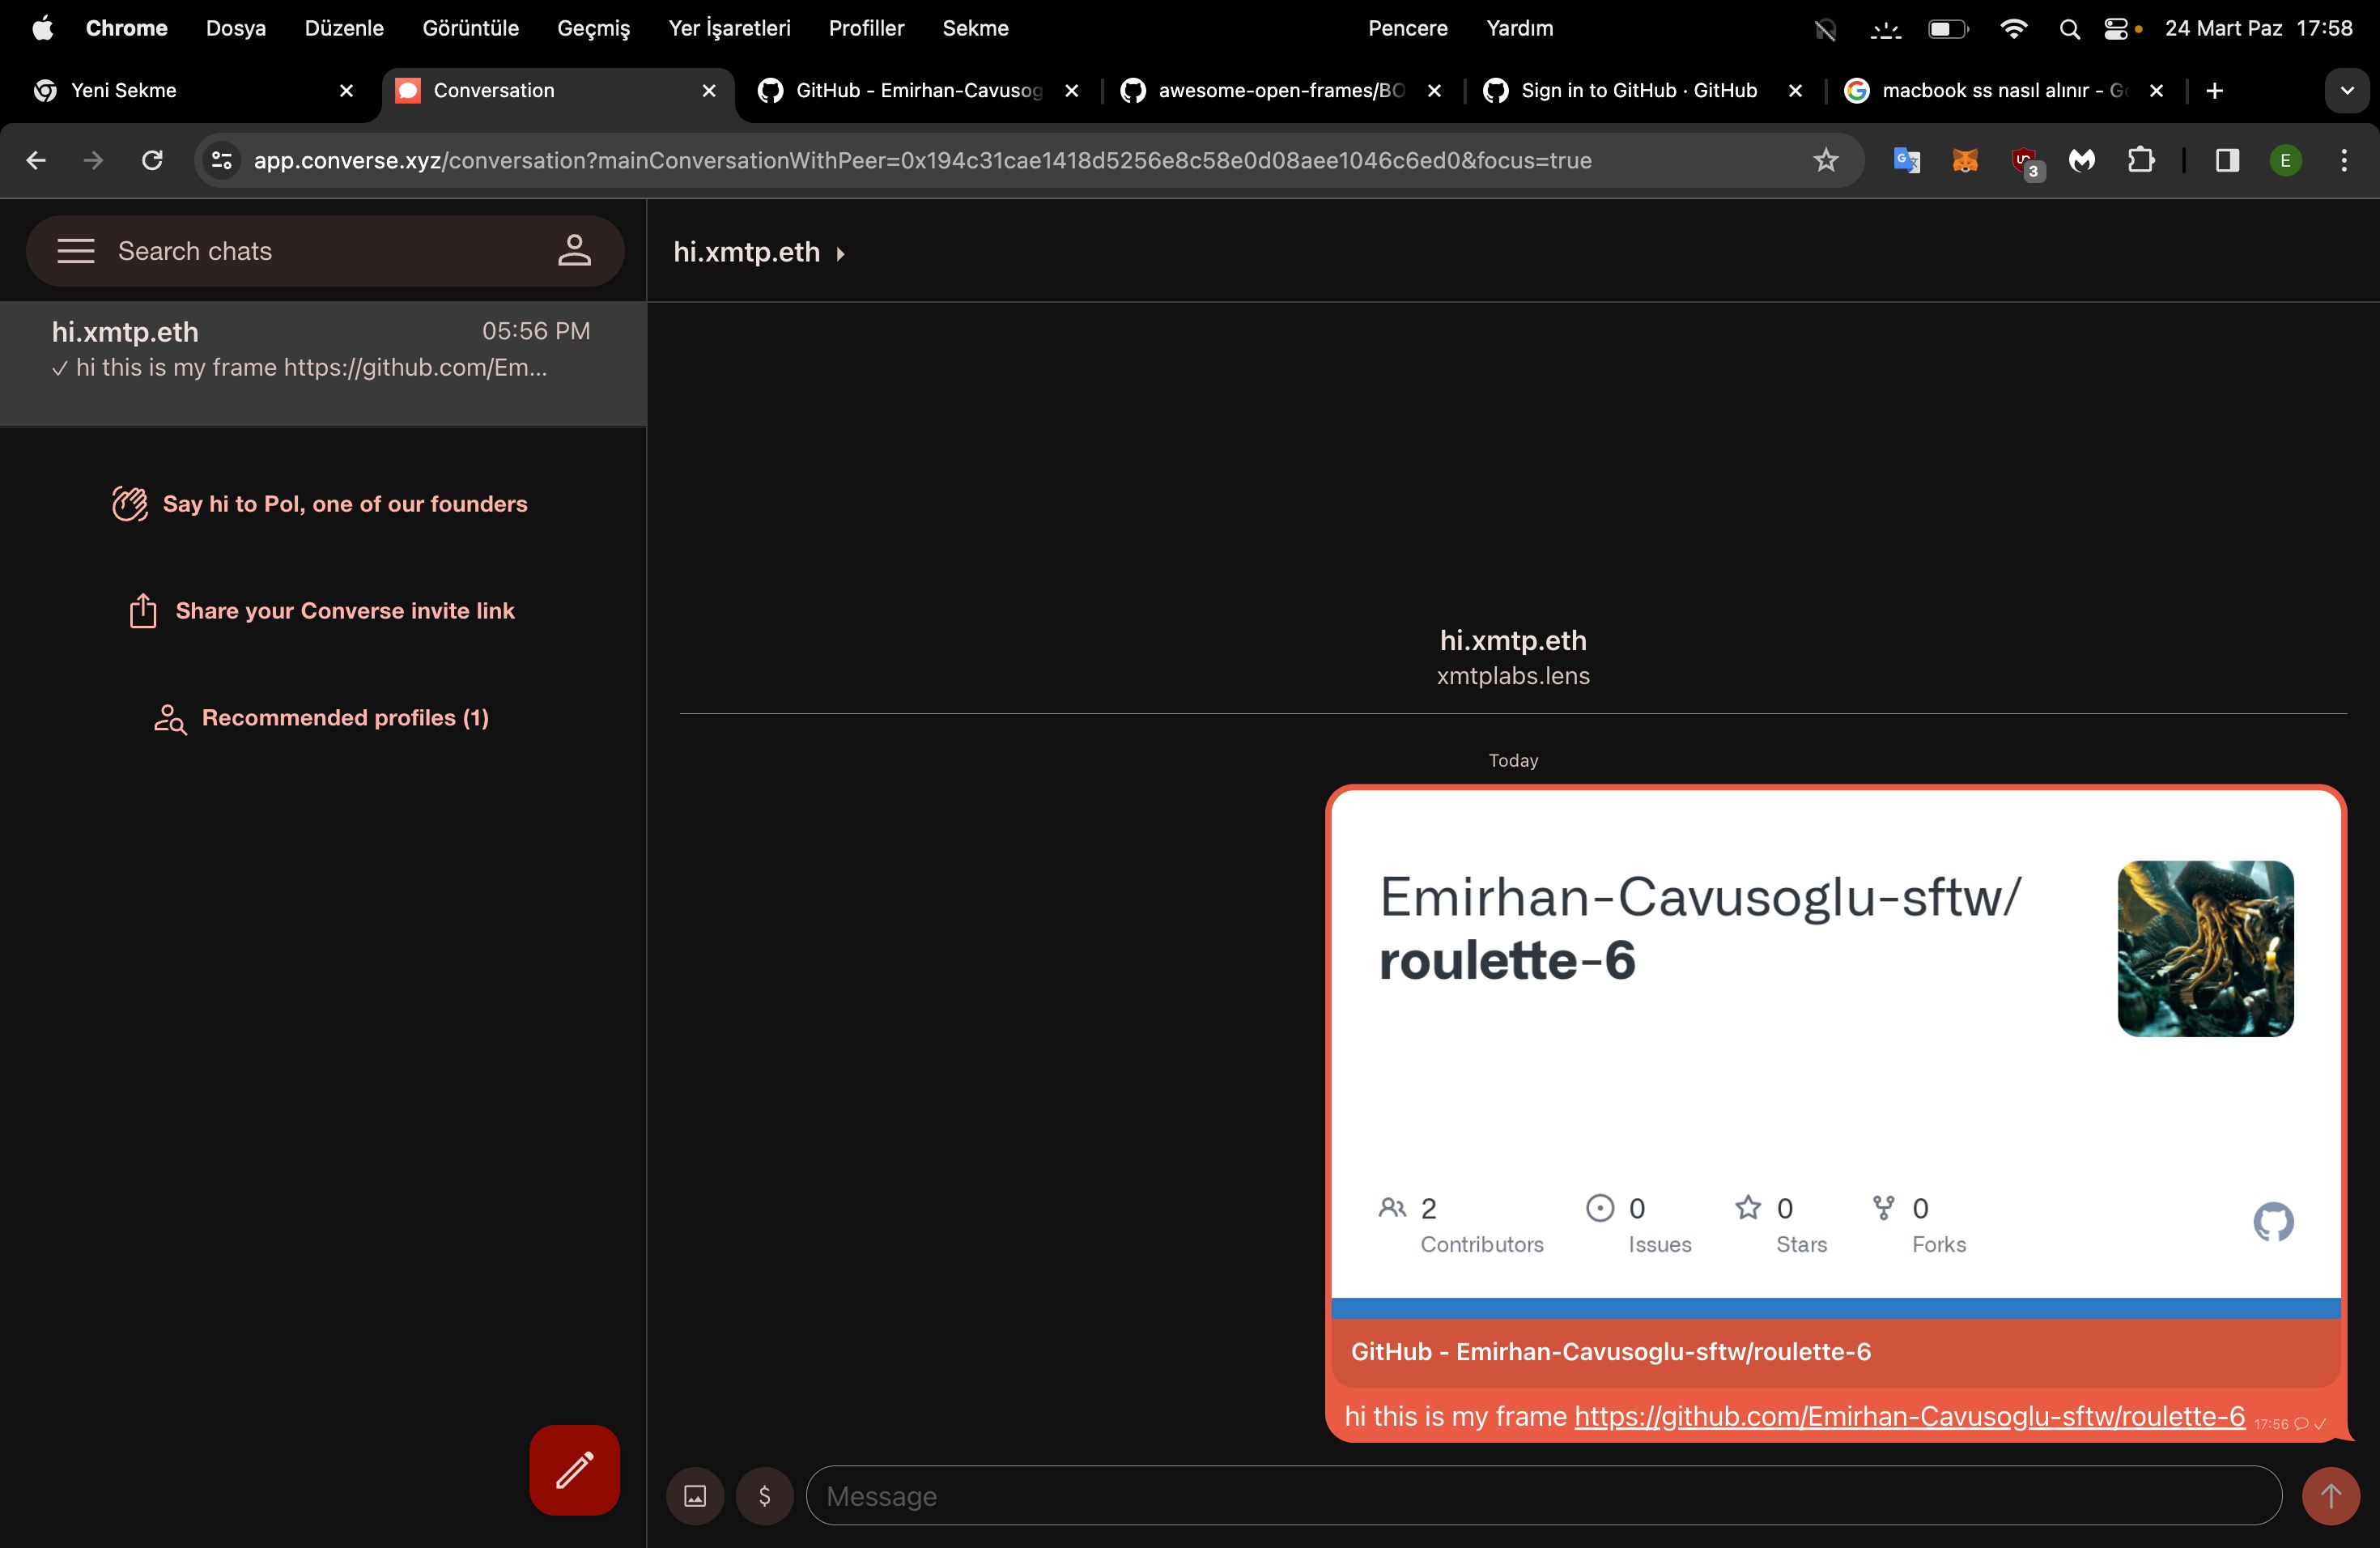Click the new contact add icon
The width and height of the screenshot is (2380, 1548).
(576, 250)
